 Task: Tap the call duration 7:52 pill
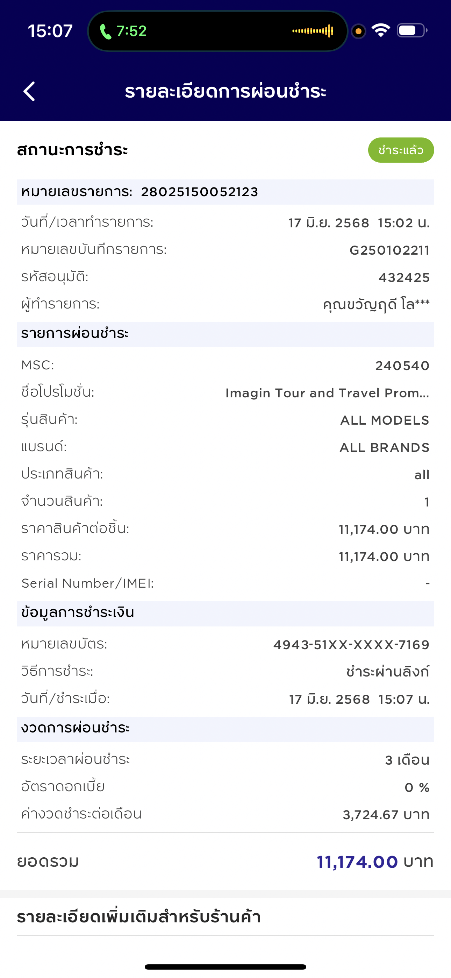[131, 31]
